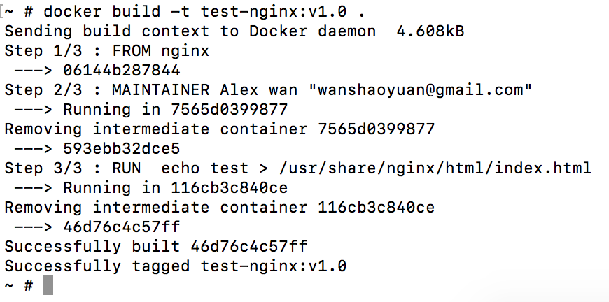
Task: Click the terminal cursor block at the prompt
Action: tap(48, 285)
